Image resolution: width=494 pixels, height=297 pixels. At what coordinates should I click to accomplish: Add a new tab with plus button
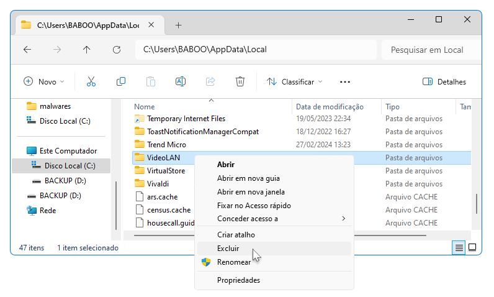pos(178,25)
